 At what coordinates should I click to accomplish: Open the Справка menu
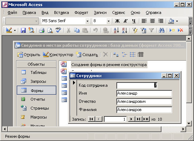point(154,12)
